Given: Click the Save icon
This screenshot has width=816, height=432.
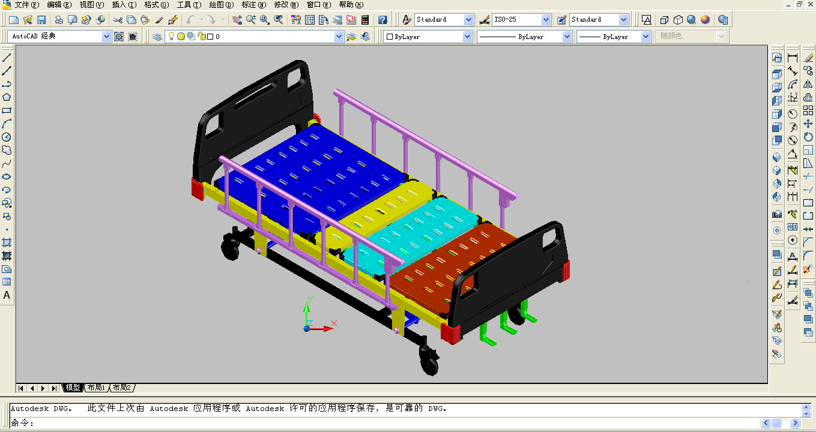Looking at the screenshot, I should 41,20.
